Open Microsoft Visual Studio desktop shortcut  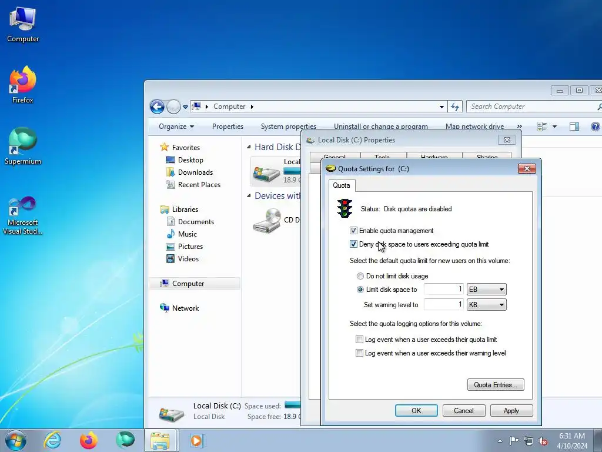tap(23, 215)
